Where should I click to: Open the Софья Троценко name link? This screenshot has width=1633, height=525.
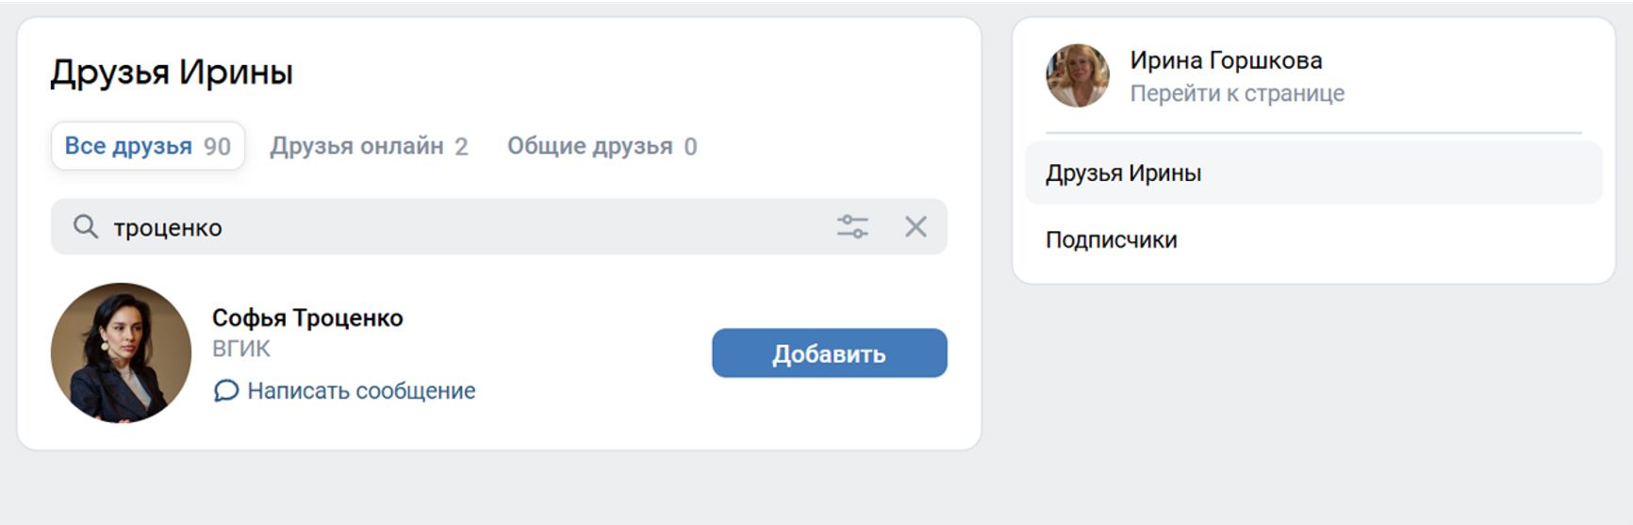[307, 318]
